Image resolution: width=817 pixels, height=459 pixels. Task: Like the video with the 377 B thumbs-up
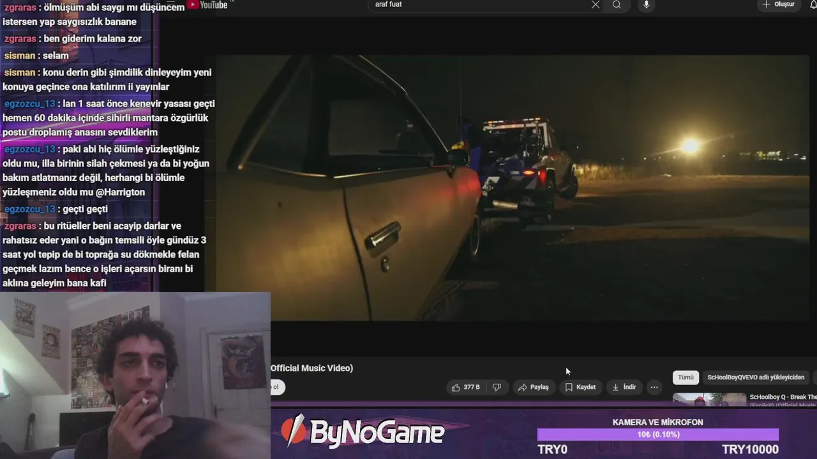tap(465, 387)
